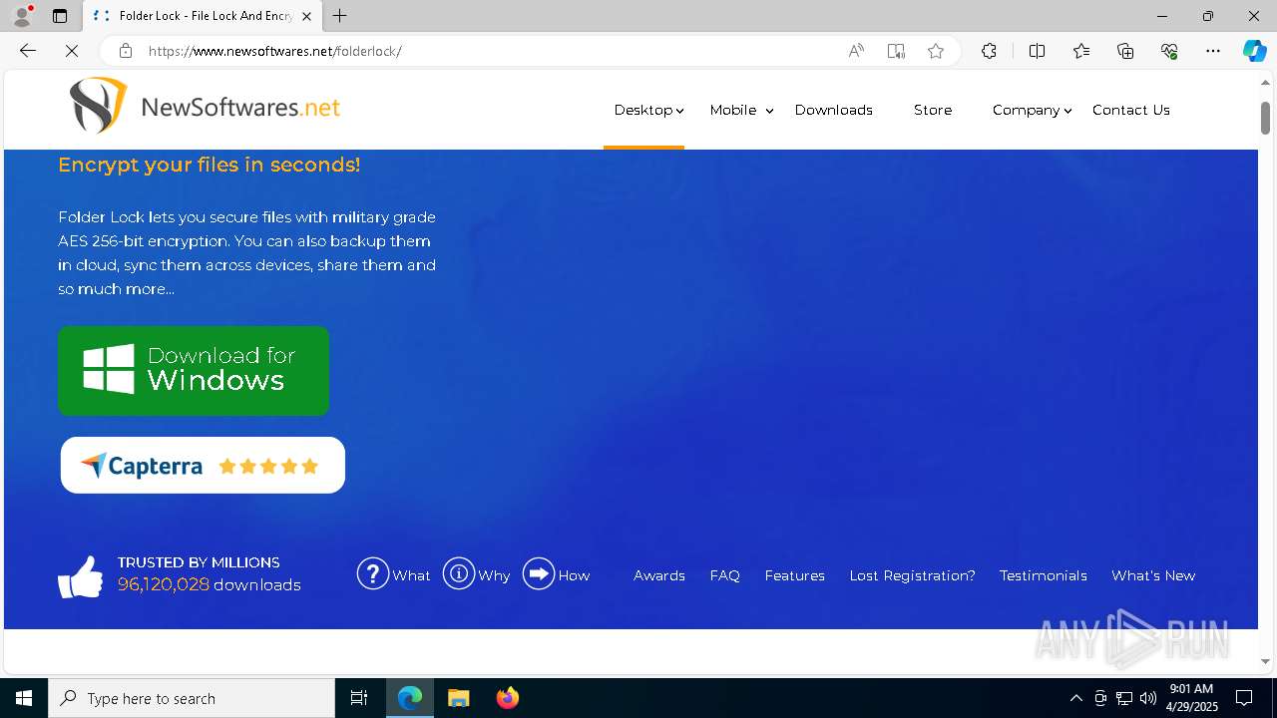Click the Edge icon on the taskbar

click(x=410, y=698)
